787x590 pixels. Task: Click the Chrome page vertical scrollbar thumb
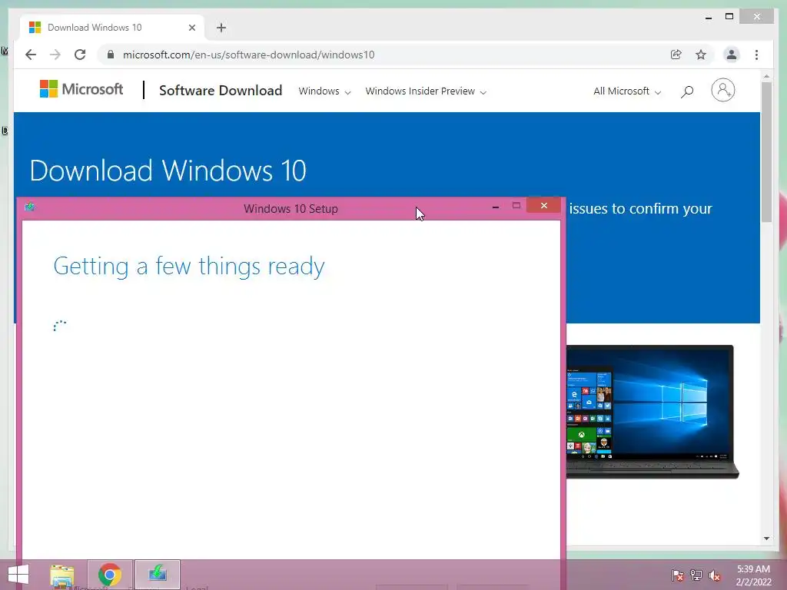click(766, 151)
